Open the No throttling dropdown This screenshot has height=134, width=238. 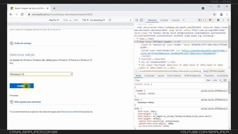97,20
